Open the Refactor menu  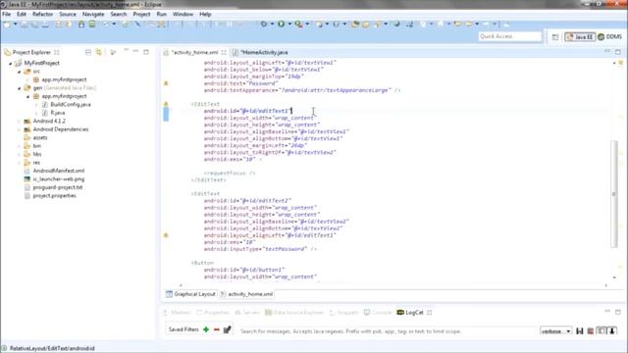(42, 14)
